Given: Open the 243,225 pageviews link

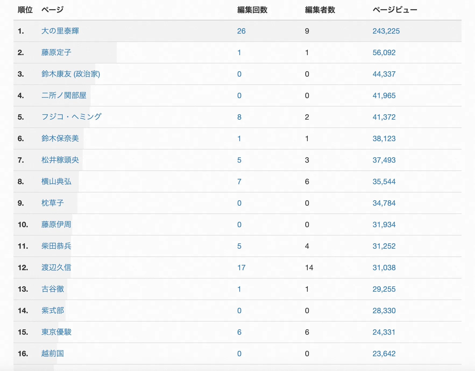Looking at the screenshot, I should 386,31.
